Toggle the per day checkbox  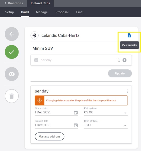pyautogui.click(x=36, y=60)
